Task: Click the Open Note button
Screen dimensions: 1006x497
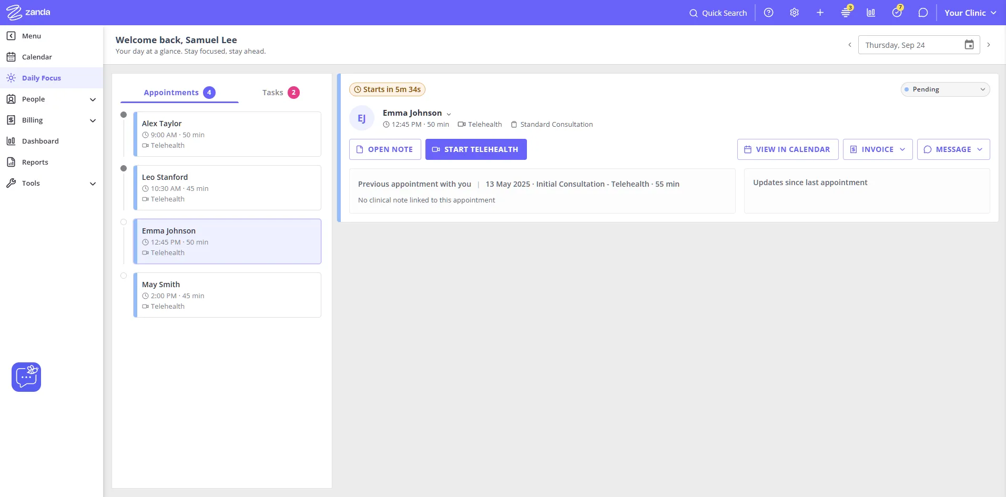Action: 385,149
